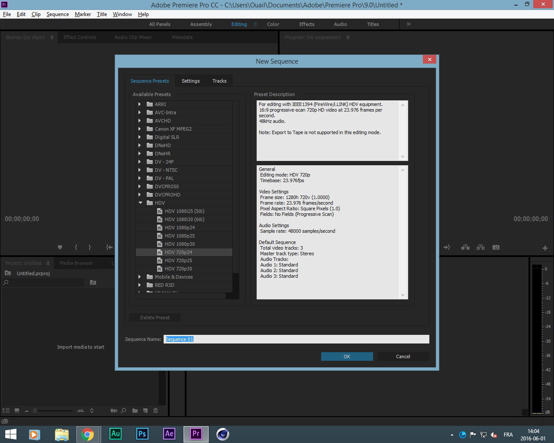The image size is (554, 443).
Task: Click Go to In icon in Source monitor
Action: pyautogui.click(x=109, y=247)
